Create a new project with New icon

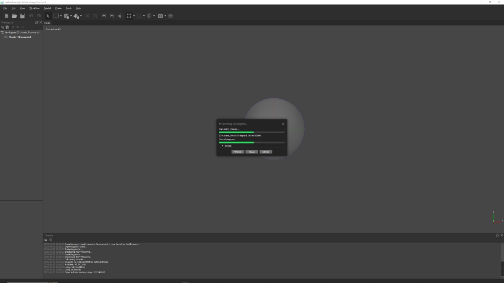tap(6, 16)
